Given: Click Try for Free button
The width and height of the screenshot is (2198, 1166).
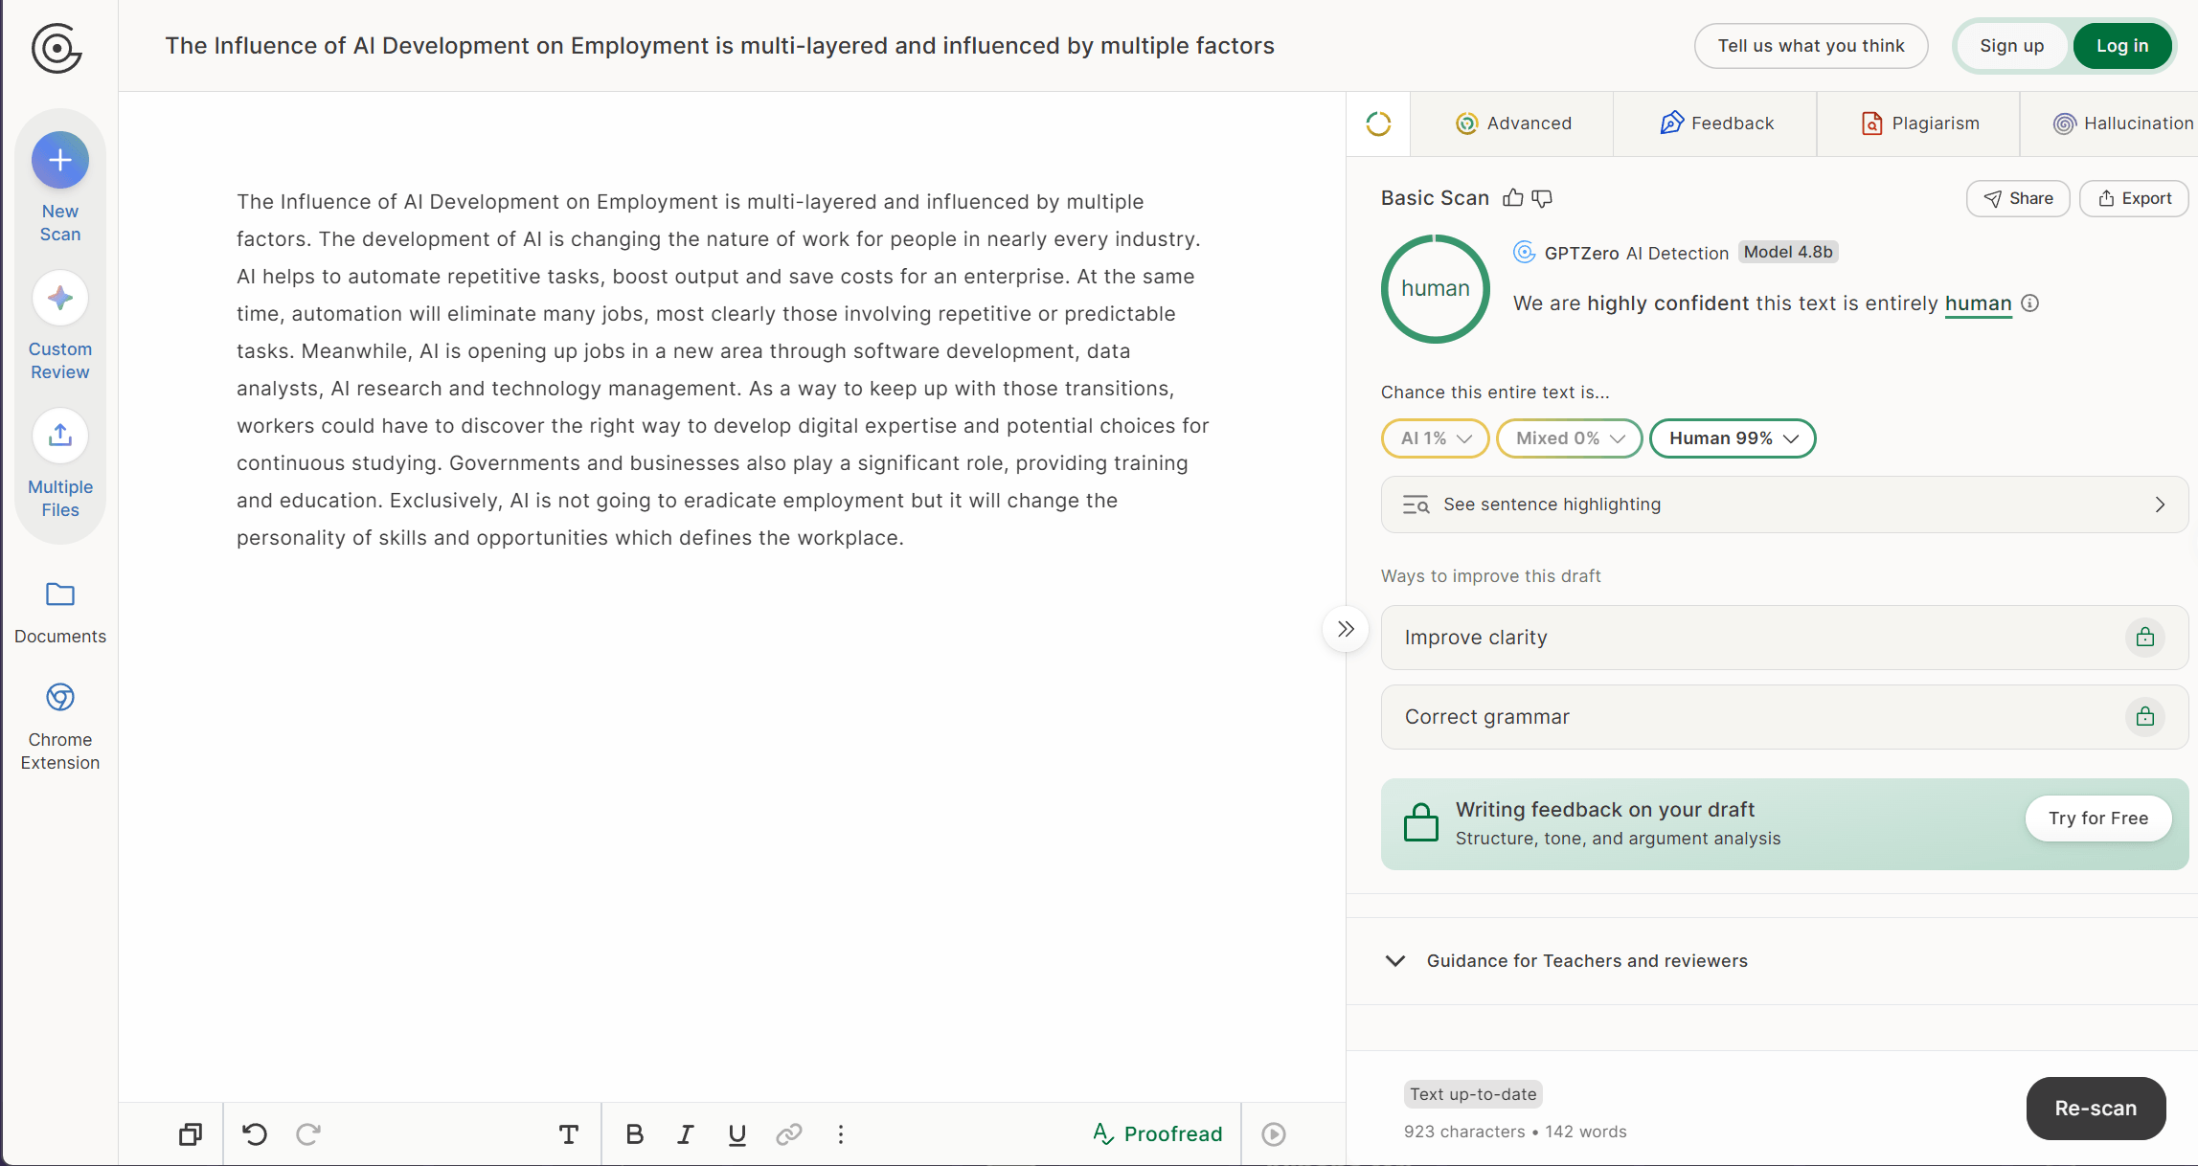Looking at the screenshot, I should coord(2098,818).
